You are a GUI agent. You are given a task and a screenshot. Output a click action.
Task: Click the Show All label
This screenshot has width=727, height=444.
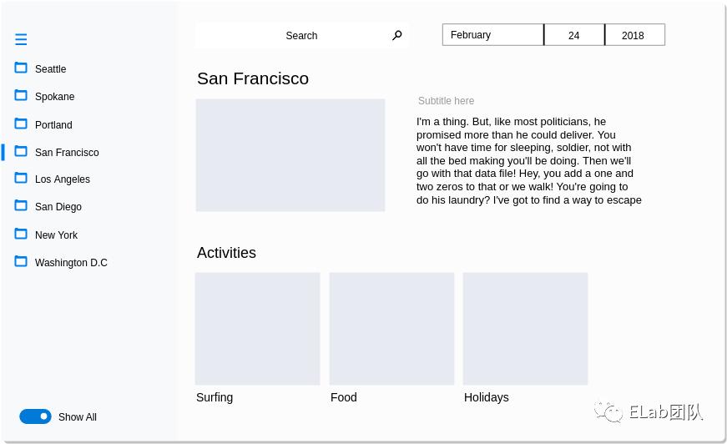pyautogui.click(x=78, y=416)
